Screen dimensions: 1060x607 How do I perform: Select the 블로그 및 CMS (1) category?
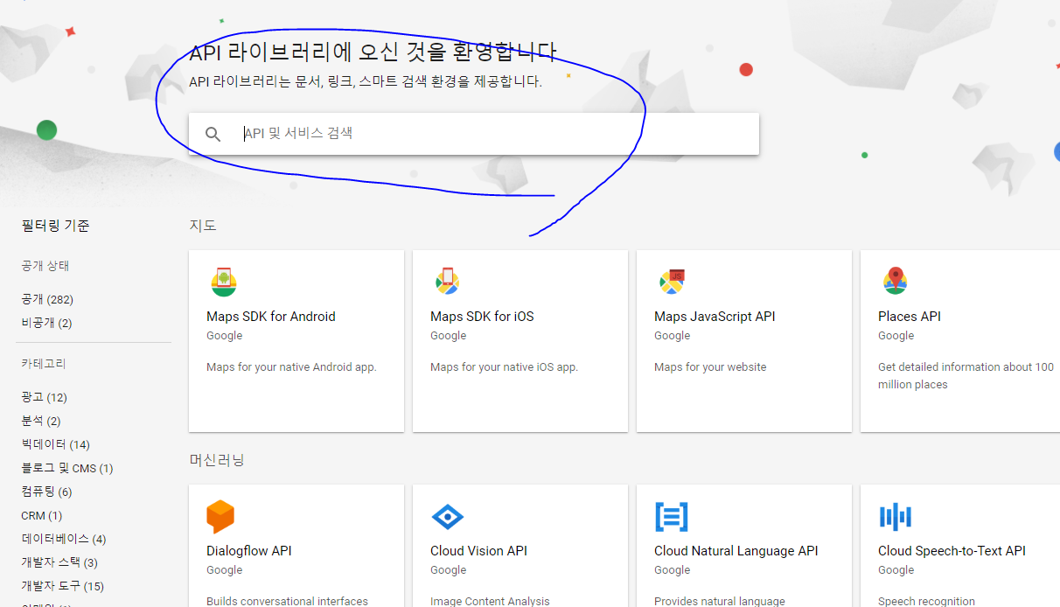[67, 469]
